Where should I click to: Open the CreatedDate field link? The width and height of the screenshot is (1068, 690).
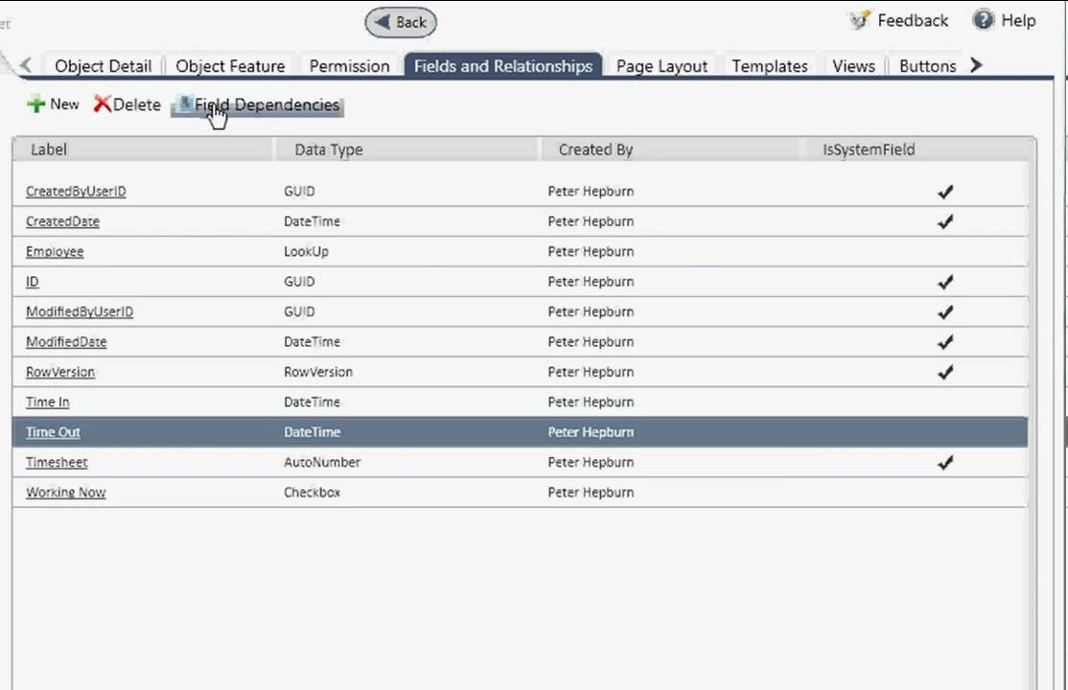(x=62, y=221)
